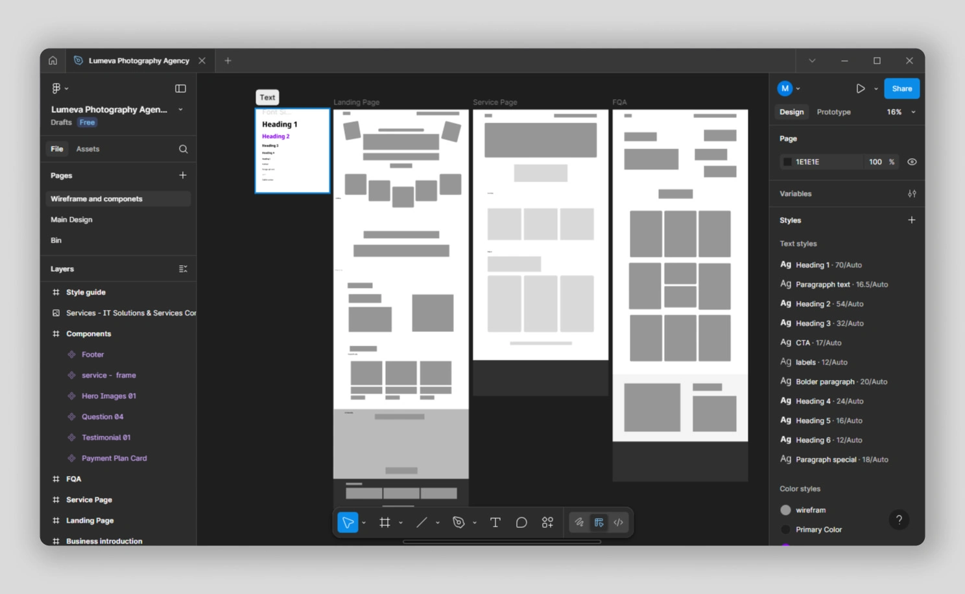
Task: Add a new style with plus icon
Action: click(912, 220)
